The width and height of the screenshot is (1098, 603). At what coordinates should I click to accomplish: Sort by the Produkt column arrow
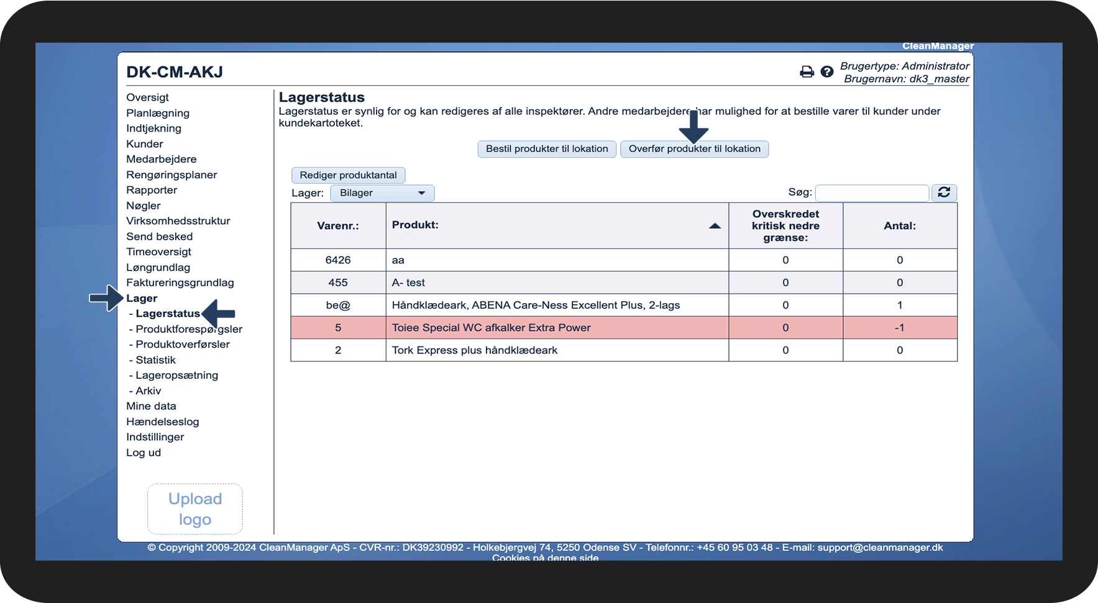click(x=715, y=225)
